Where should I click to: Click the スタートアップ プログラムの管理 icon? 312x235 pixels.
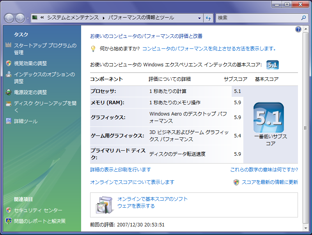[8, 45]
